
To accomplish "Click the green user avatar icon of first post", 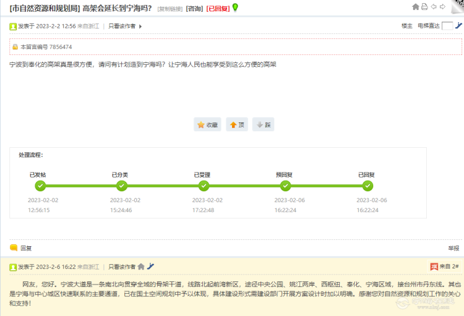I will click(x=13, y=26).
